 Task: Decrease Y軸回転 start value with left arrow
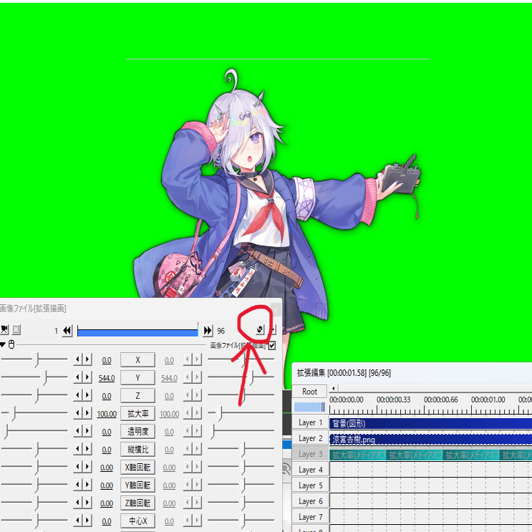[78, 485]
